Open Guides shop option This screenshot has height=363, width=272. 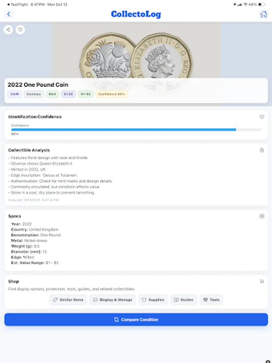pyautogui.click(x=184, y=300)
